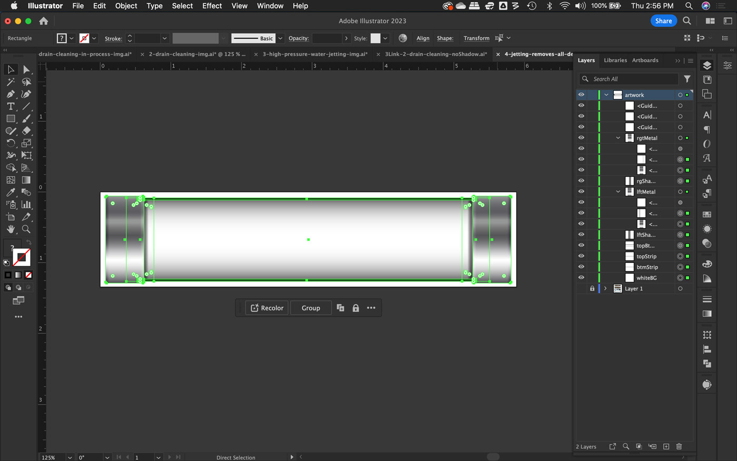The height and width of the screenshot is (461, 737).
Task: Select the Gradient tool
Action: (26, 180)
